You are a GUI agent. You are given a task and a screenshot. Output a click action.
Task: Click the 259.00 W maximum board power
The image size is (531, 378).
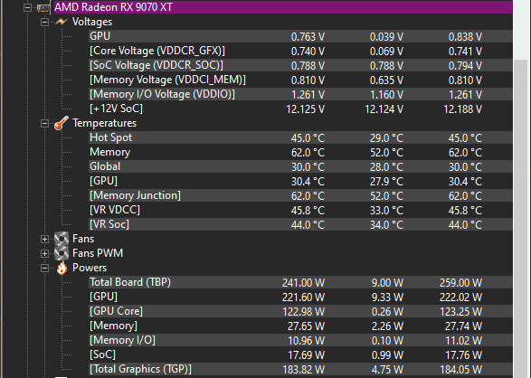(461, 283)
